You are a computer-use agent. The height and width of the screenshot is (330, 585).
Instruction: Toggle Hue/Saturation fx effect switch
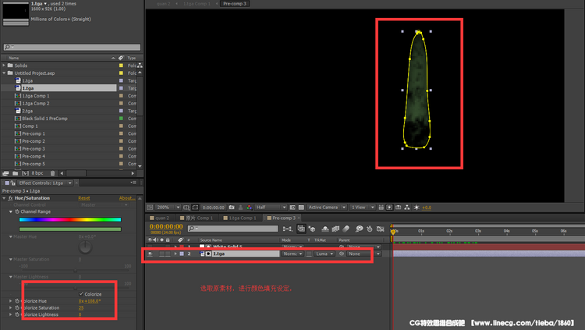[x=10, y=198]
